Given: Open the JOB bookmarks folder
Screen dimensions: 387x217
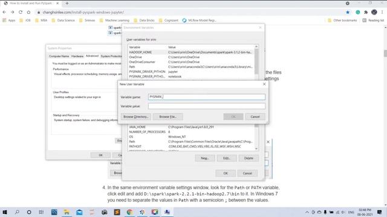Looking at the screenshot, I should tap(25, 20).
